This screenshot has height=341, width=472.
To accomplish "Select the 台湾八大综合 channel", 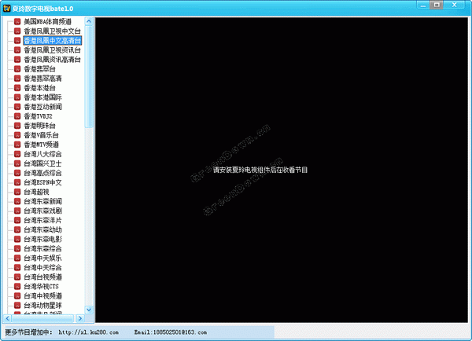I will click(42, 154).
